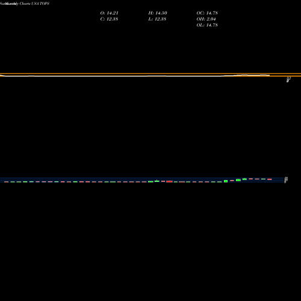Image resolution: width=301 pixels, height=301 pixels.
Task: Select the open value 'O: 14.21'
Action: tap(109, 13)
